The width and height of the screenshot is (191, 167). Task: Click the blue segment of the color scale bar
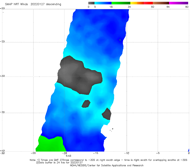coord(103,3)
